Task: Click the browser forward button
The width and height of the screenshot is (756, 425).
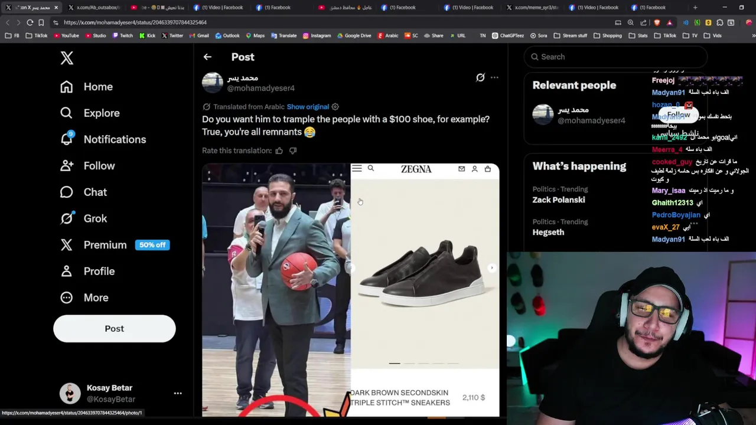Action: point(18,22)
